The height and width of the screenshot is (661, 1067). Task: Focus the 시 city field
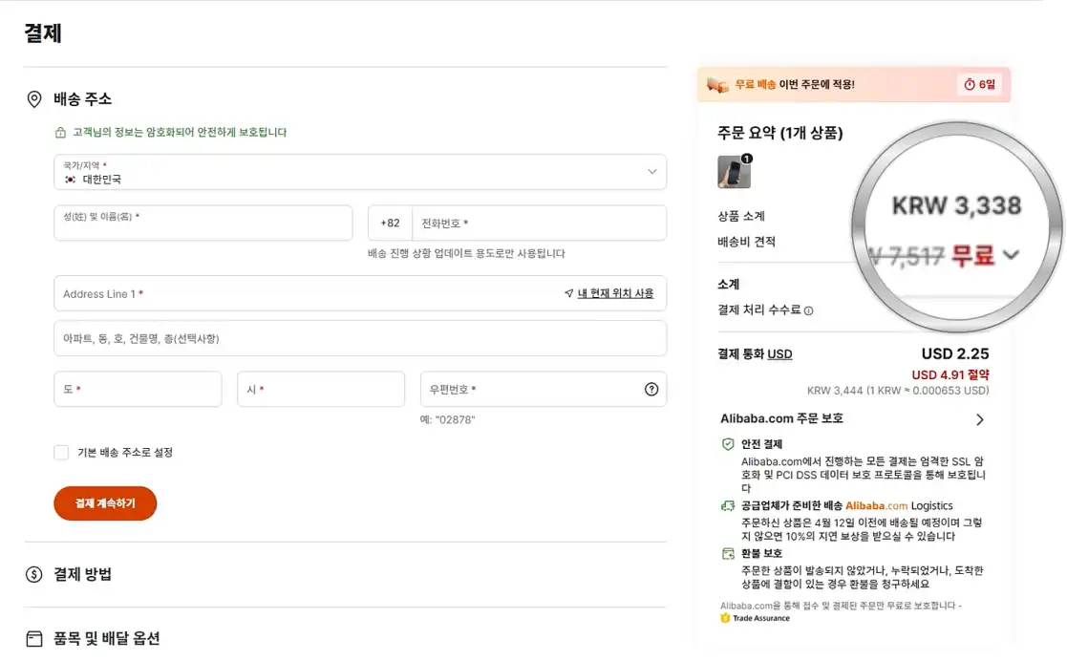[321, 390]
